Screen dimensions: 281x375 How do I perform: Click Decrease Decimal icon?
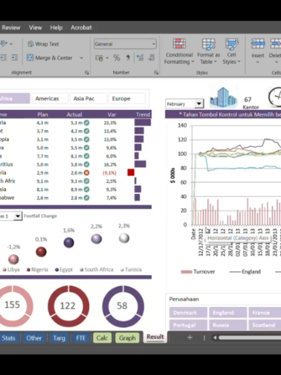tap(151, 58)
